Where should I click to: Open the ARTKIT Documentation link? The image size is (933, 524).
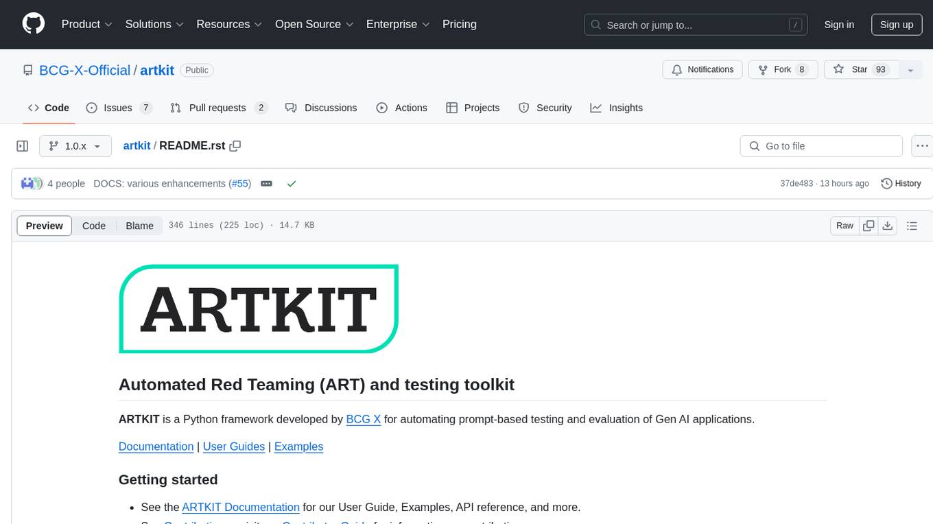[x=241, y=508]
